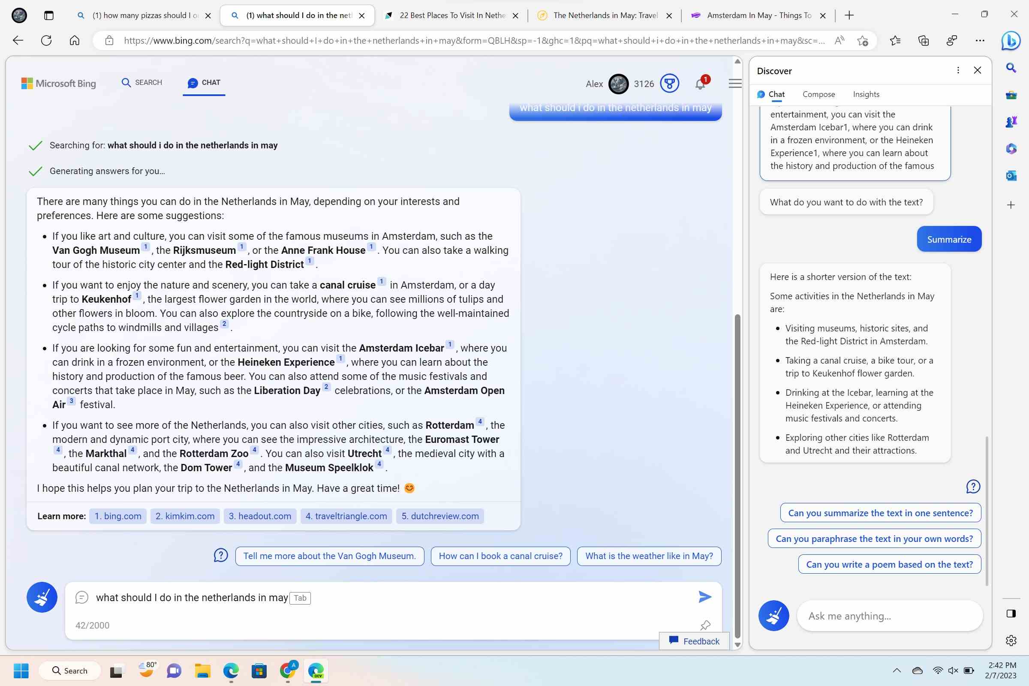Click the Summarize button in Discover panel
Image resolution: width=1029 pixels, height=686 pixels.
948,239
